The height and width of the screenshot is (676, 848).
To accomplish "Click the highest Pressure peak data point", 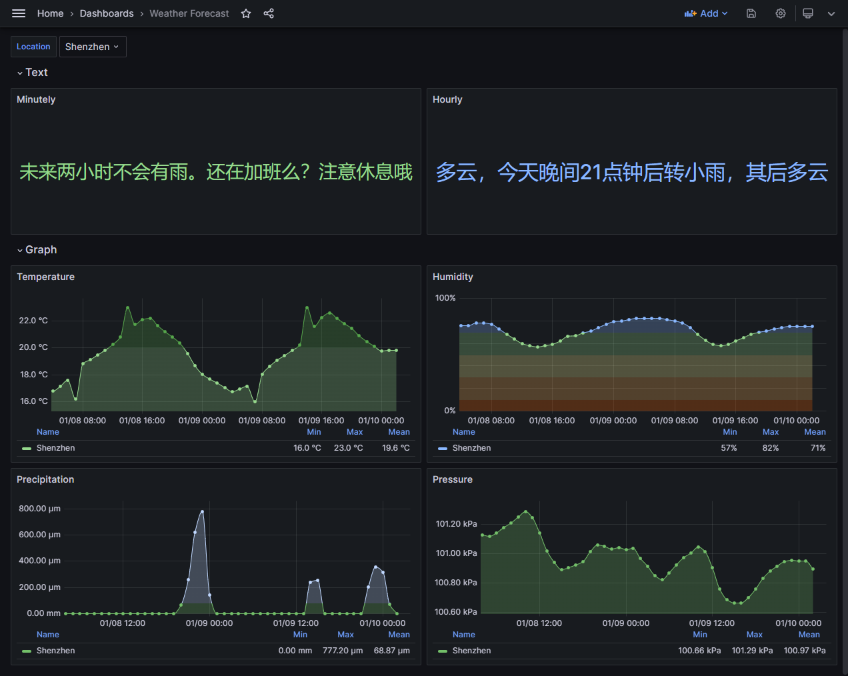I will 526,511.
